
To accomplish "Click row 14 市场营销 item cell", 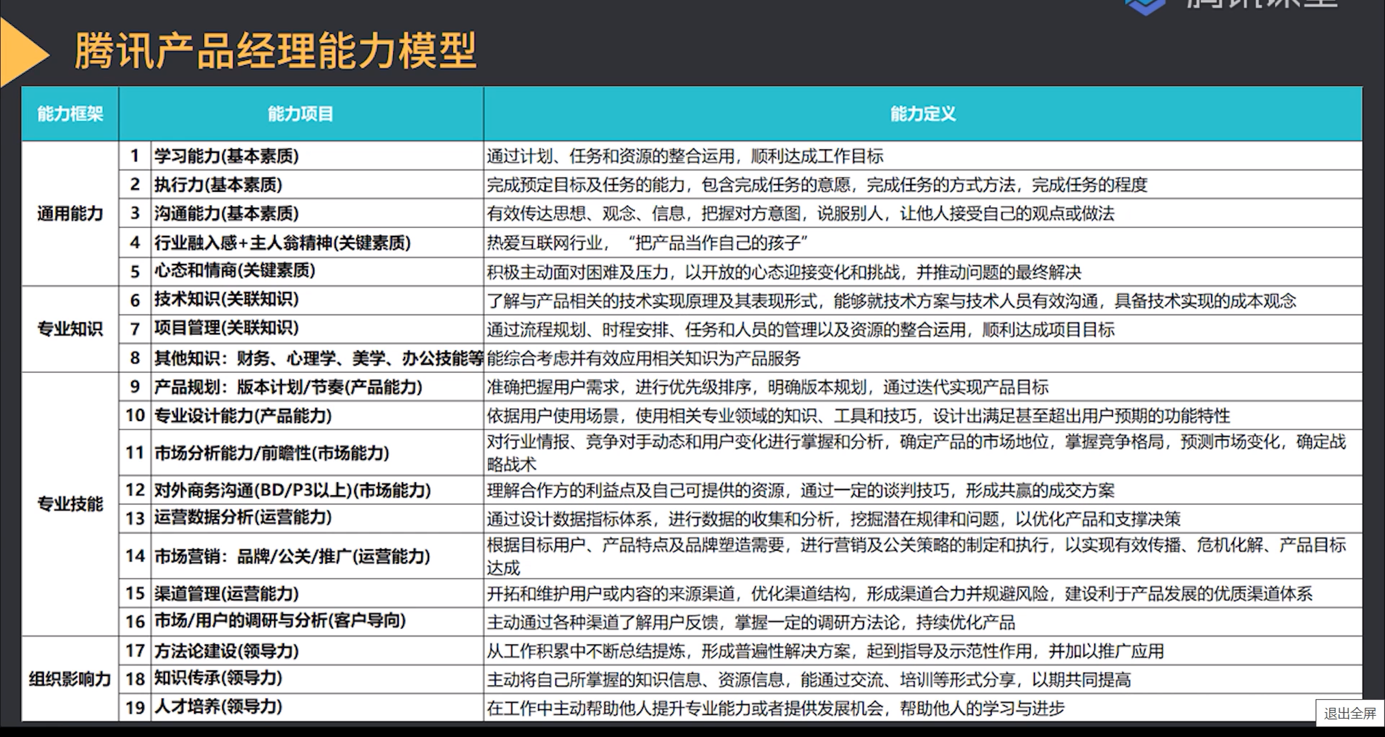I will pyautogui.click(x=292, y=556).
